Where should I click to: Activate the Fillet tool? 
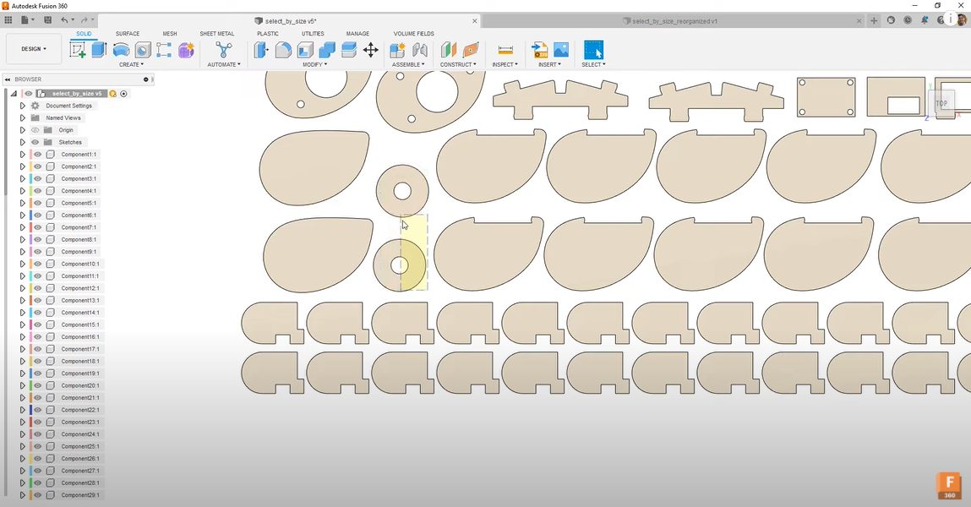point(283,51)
